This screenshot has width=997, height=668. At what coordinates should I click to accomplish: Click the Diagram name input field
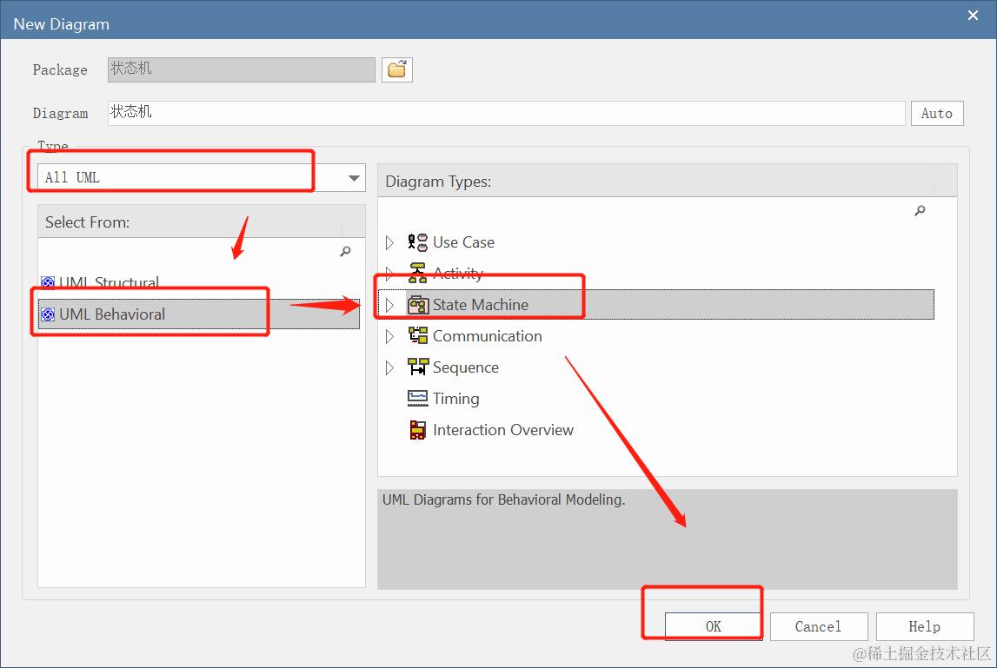[506, 113]
